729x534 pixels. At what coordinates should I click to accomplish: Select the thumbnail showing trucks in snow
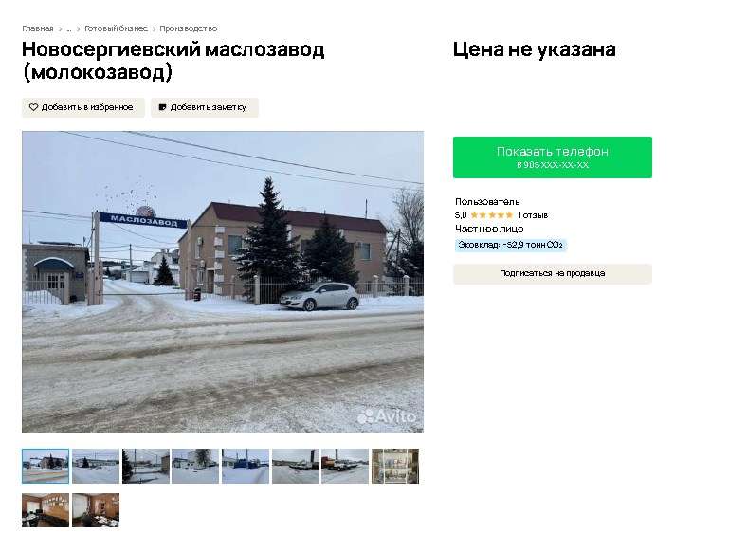point(345,466)
